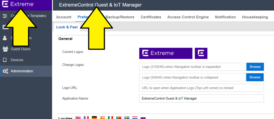
Task: Go to the Notification tab
Action: click(225, 17)
